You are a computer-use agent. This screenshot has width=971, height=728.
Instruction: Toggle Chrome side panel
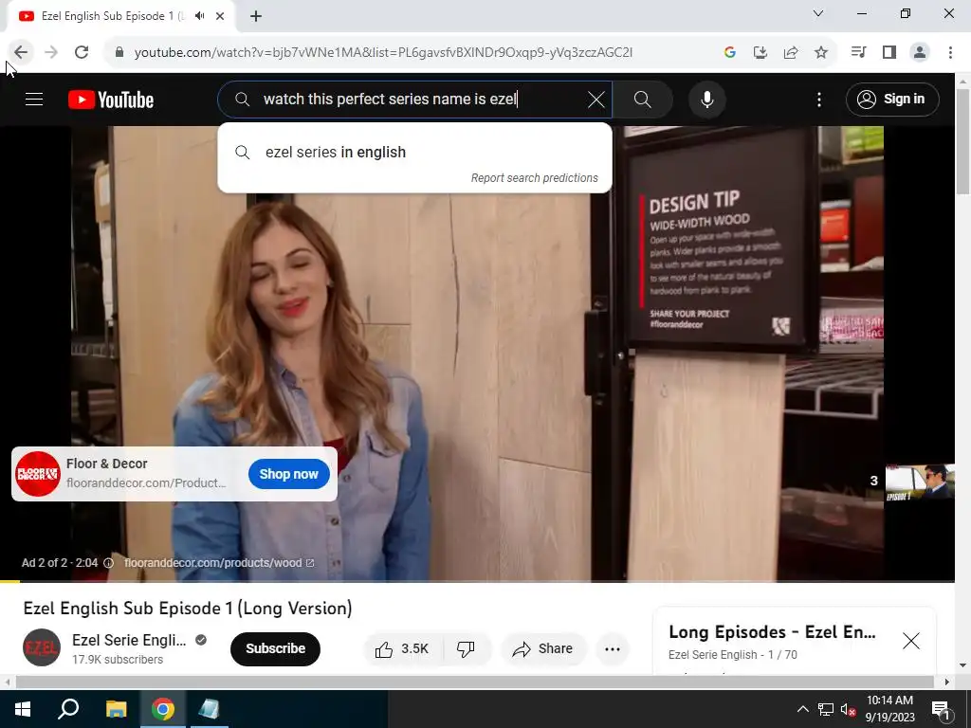point(889,52)
